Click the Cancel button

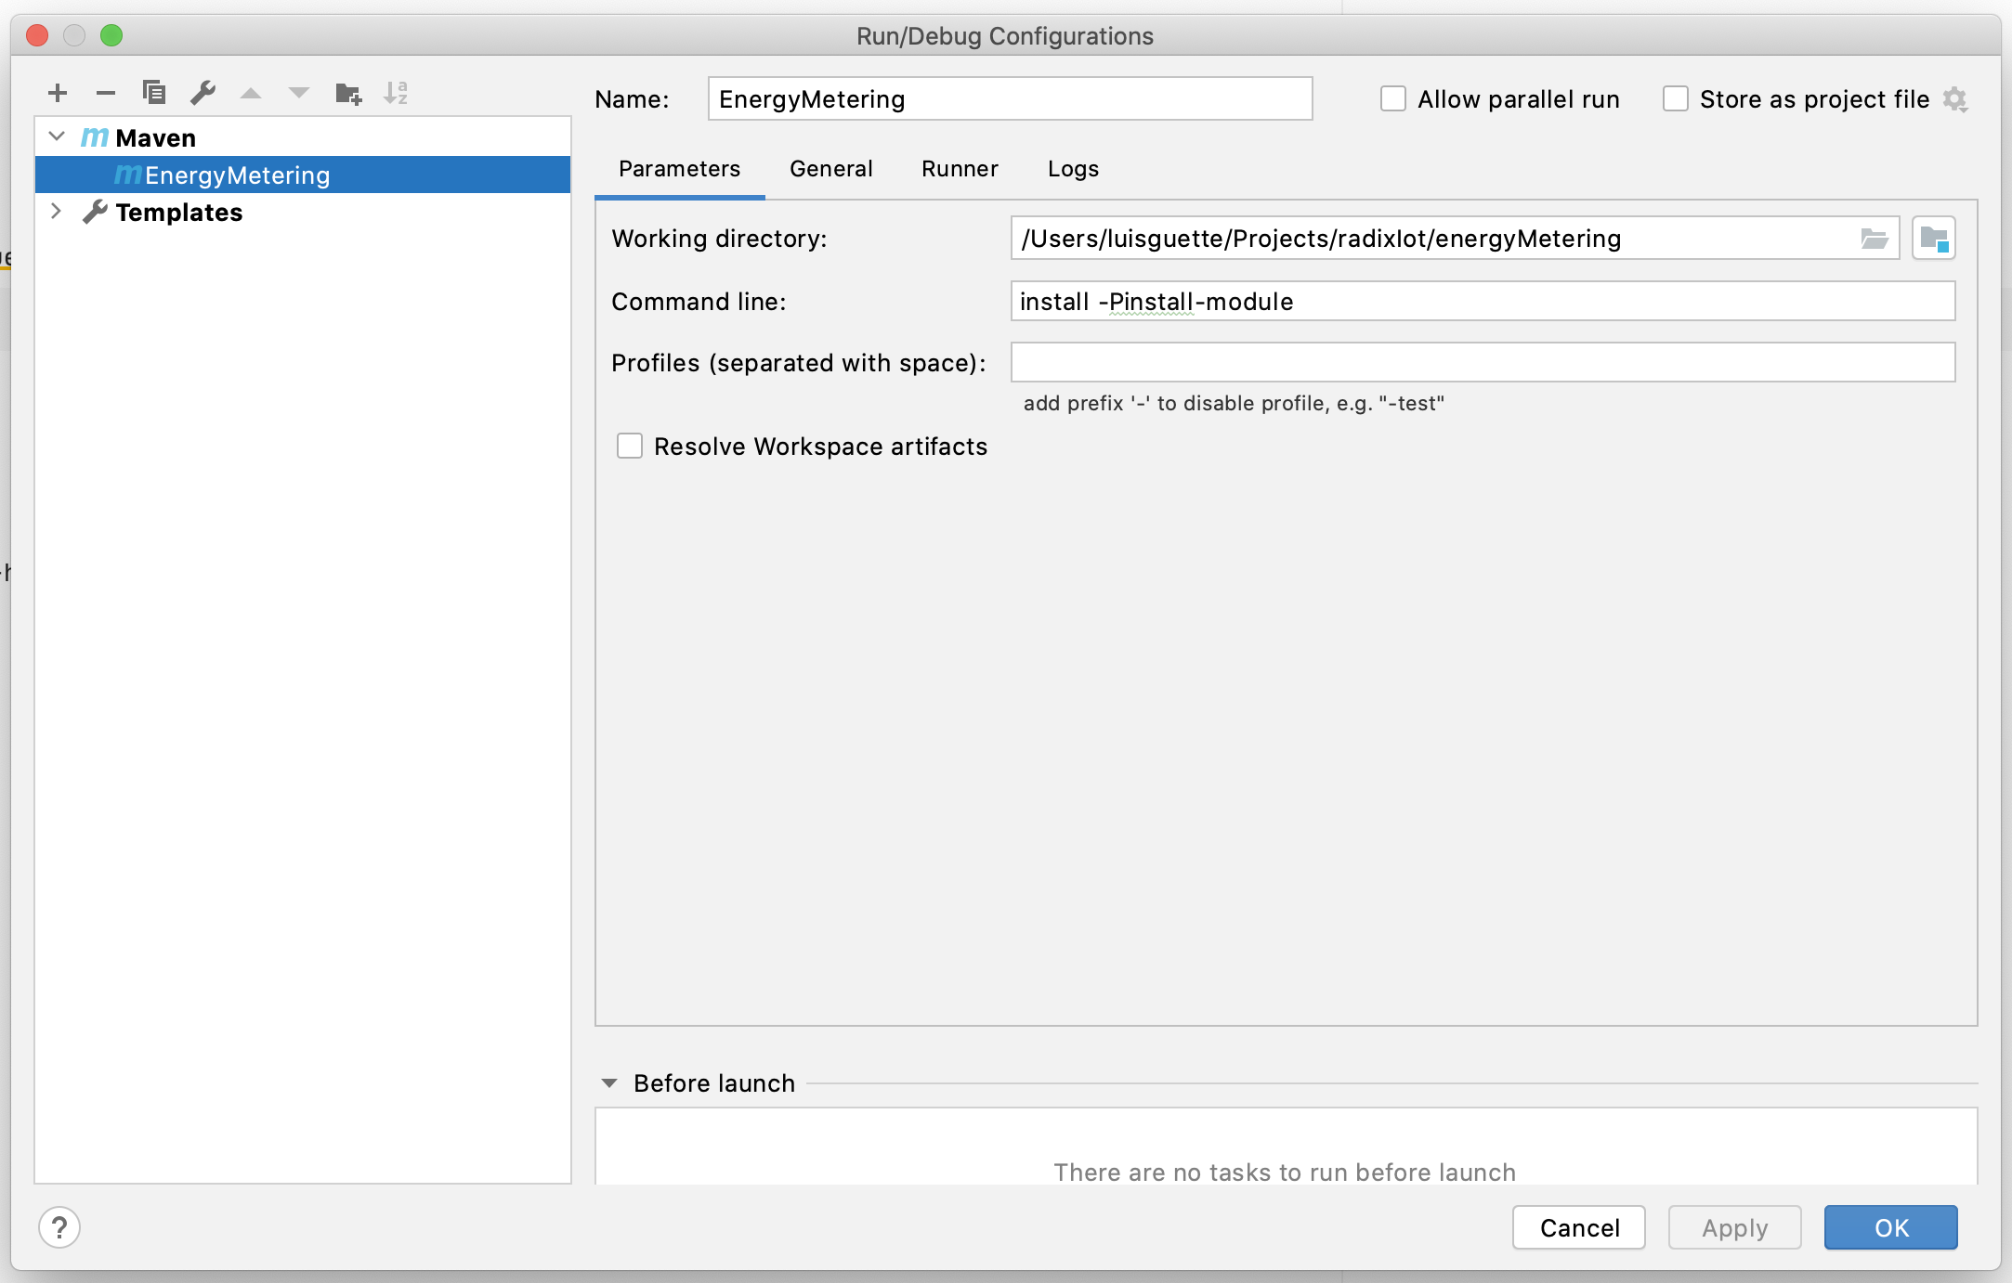(1579, 1227)
